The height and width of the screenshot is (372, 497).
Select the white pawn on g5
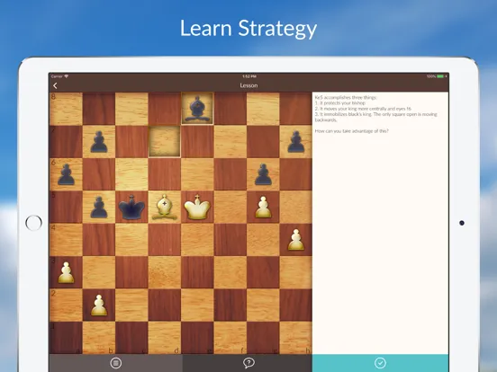pyautogui.click(x=263, y=208)
